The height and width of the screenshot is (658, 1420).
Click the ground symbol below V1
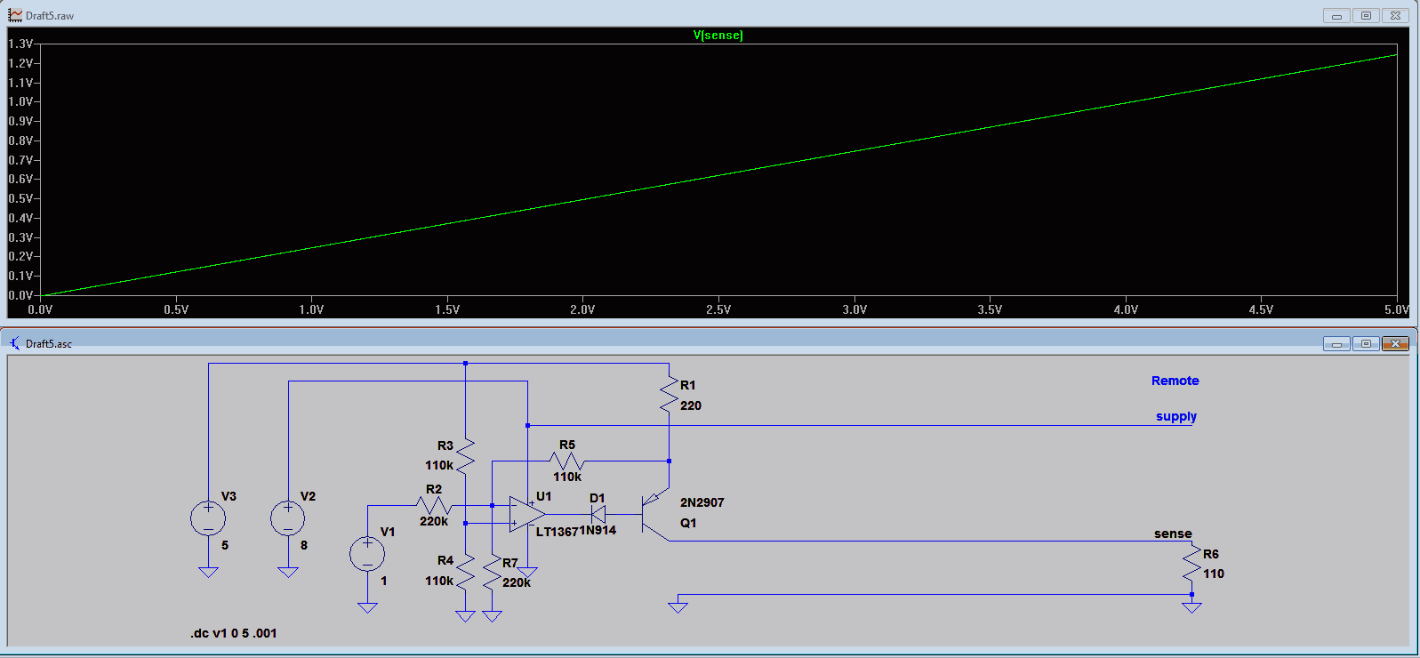pos(367,608)
